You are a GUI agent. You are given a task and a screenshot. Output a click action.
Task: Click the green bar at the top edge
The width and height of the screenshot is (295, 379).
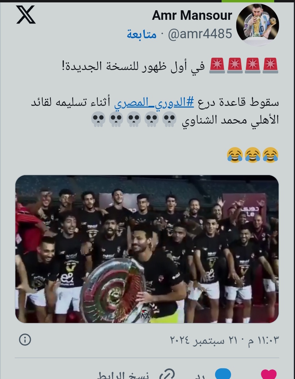[x=248, y=1]
